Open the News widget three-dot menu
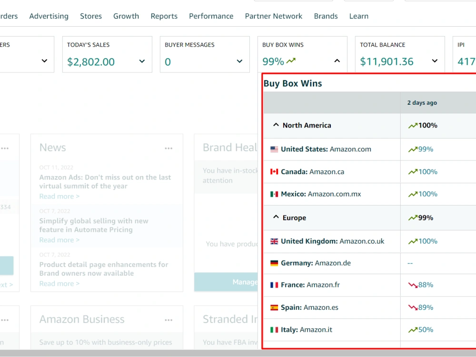The height and width of the screenshot is (357, 476). coord(169,149)
